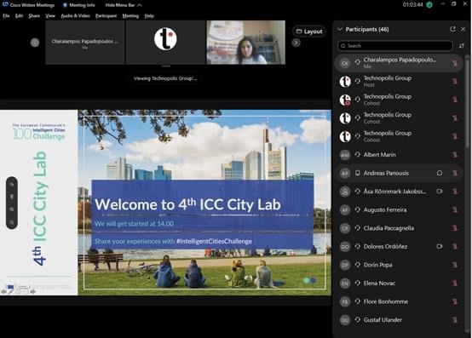
Task: Click DO avatar of Dolores Ordóñez
Action: coord(345,246)
